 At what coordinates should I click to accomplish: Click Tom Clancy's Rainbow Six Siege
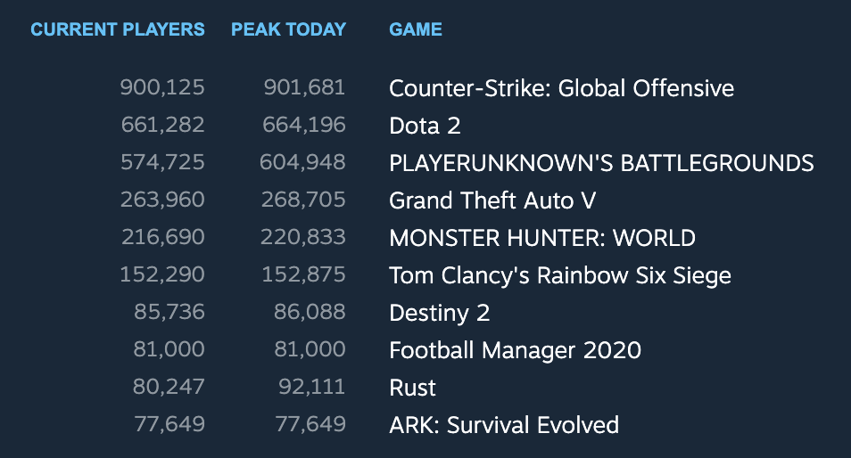[x=559, y=275]
